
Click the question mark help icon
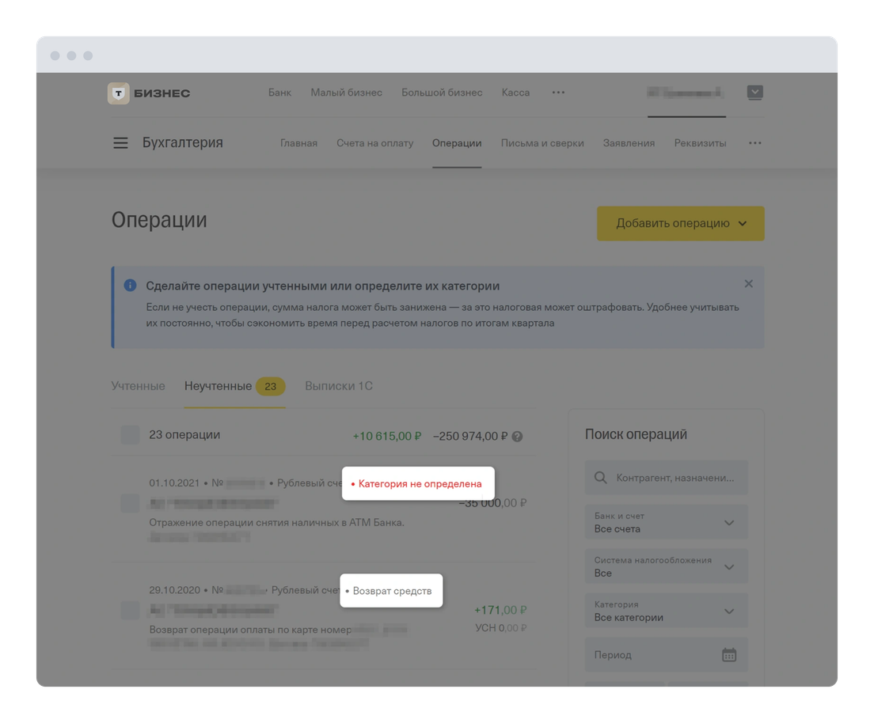[x=517, y=437]
